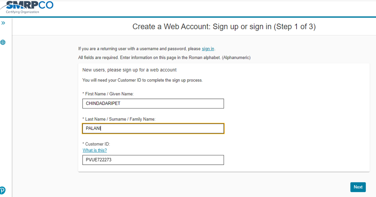Click the "Certifying Organization" tagline under logo
The height and width of the screenshot is (197, 376).
click(22, 12)
